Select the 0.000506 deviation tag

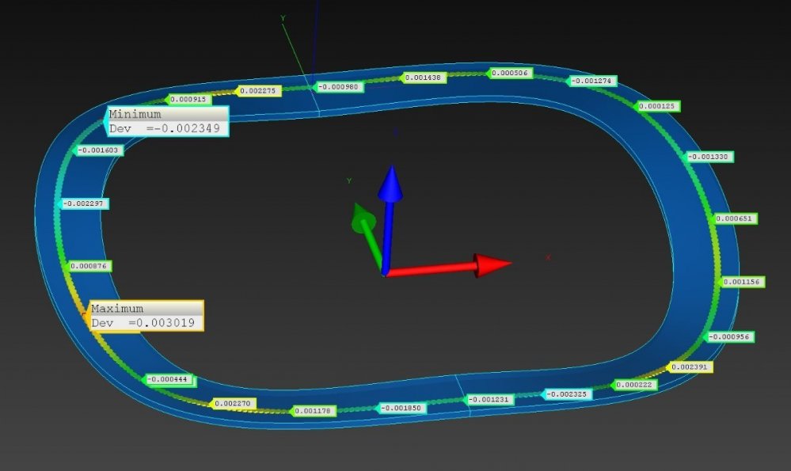coord(511,73)
